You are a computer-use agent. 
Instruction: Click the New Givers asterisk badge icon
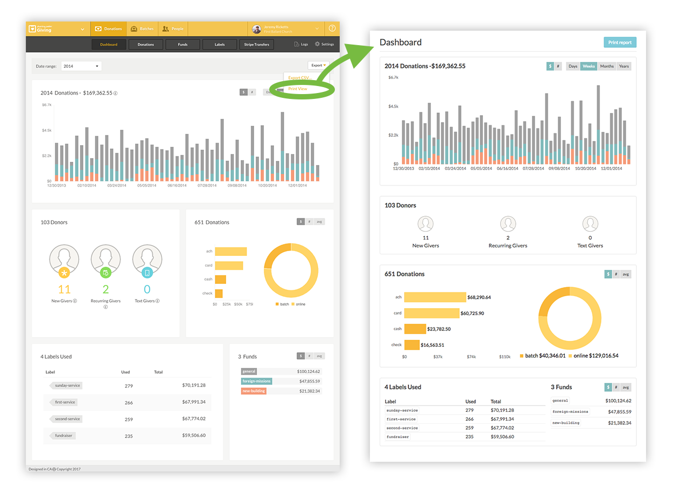64,273
